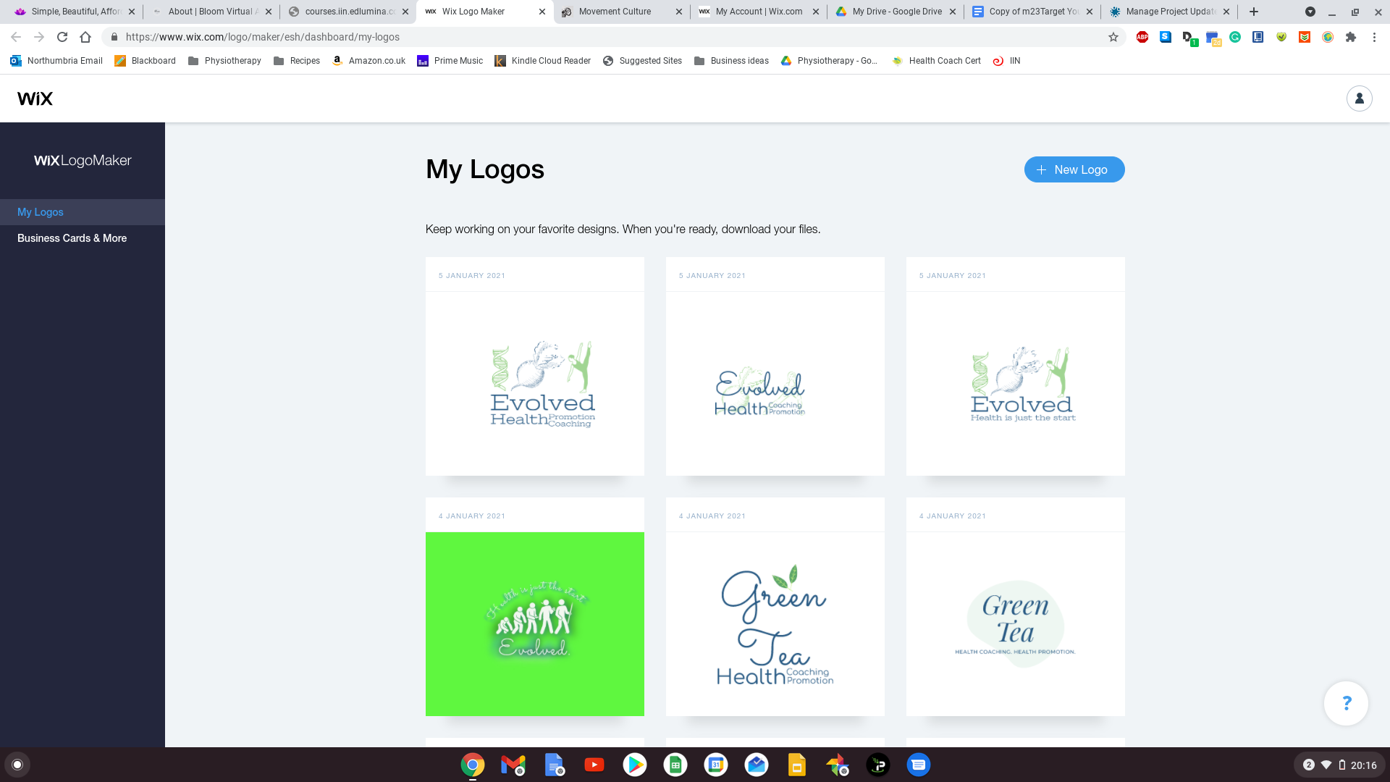Reload the page with the refresh icon
Image resolution: width=1390 pixels, height=782 pixels.
[x=62, y=37]
